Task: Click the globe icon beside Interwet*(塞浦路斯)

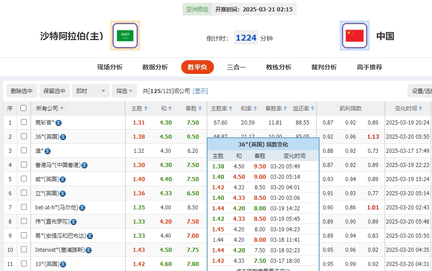Action: [x=88, y=250]
